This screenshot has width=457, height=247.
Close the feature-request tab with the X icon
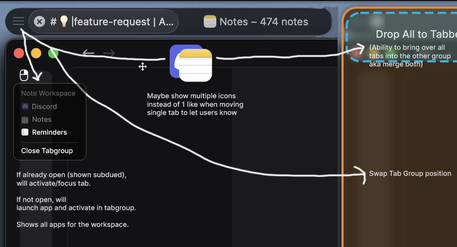(40, 21)
